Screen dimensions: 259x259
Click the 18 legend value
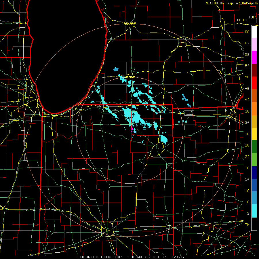pyautogui.click(x=247, y=168)
